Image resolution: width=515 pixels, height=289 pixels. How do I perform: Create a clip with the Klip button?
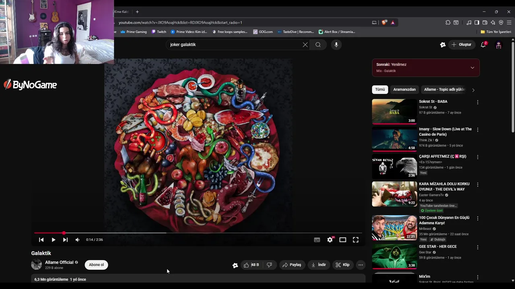343,265
